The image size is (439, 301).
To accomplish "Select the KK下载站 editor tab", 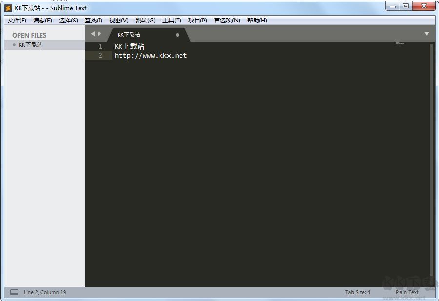I will pos(128,35).
